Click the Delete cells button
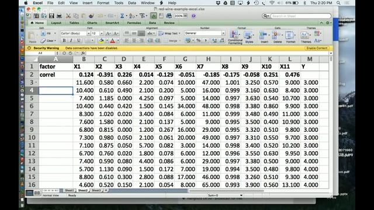 click(277, 37)
